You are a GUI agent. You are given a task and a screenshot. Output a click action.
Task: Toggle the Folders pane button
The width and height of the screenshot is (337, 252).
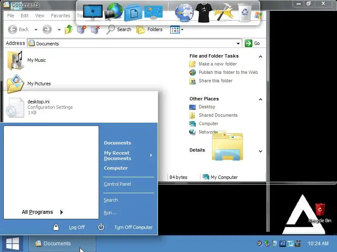(150, 29)
